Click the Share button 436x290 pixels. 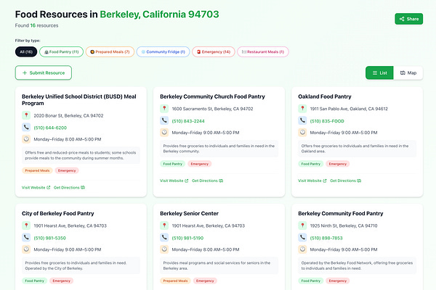coord(408,19)
